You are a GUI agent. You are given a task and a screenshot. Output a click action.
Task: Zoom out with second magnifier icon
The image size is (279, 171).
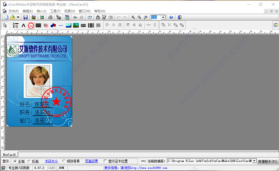point(139,17)
